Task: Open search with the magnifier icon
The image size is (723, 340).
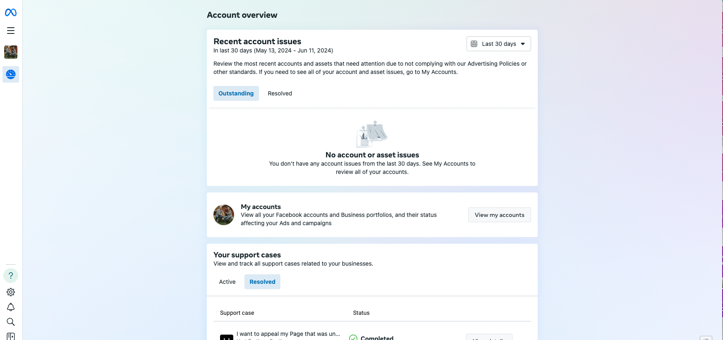Action: coord(11,322)
